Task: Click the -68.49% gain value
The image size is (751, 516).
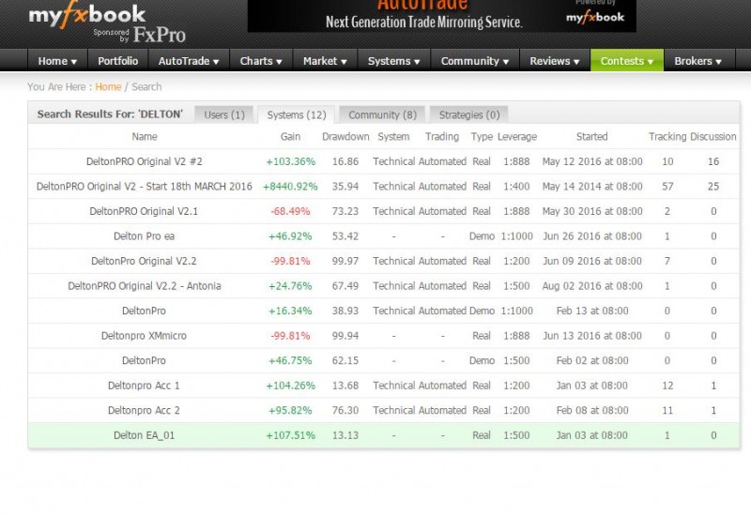Action: click(x=290, y=211)
